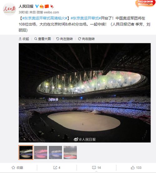156x173 pixels.
Task: Select the second pink stadium thumbnail
Action: (x=41, y=152)
